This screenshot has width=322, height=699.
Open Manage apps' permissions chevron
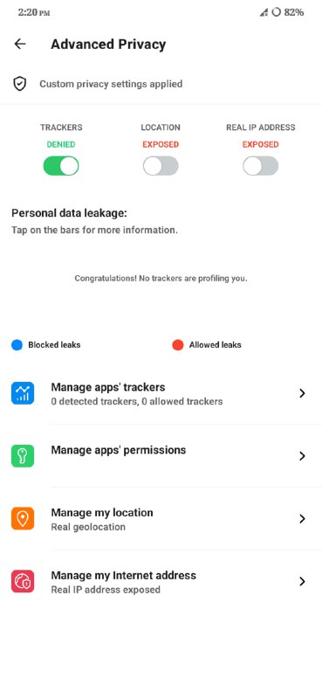[x=303, y=455]
